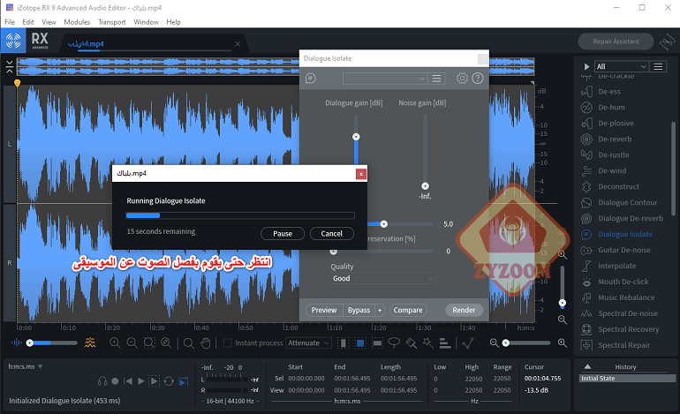Image resolution: width=680 pixels, height=414 pixels.
Task: Open the Guitar De-noise module
Action: [x=624, y=250]
